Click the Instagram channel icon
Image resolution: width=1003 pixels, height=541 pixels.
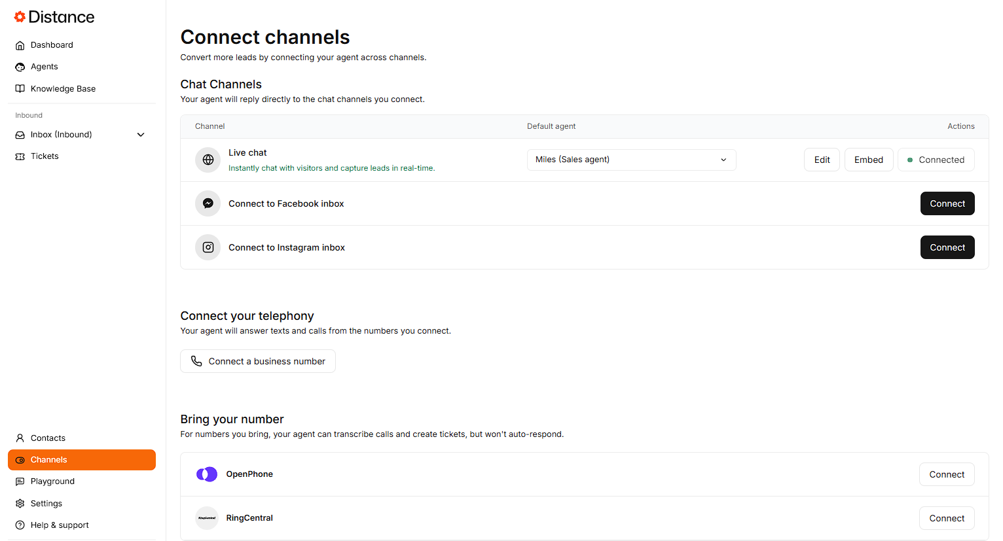(208, 247)
